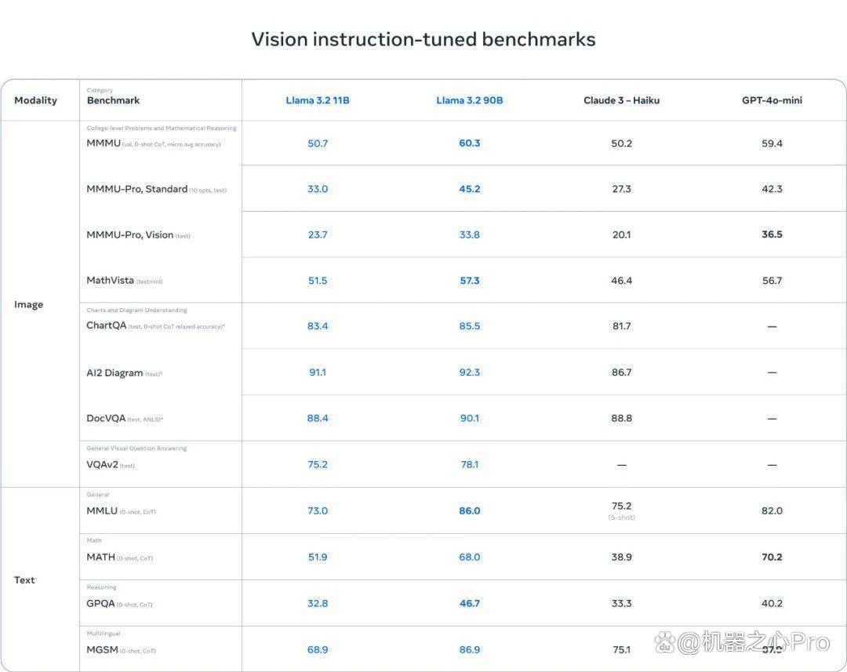Screen dimensions: 847x672
Task: Click the 60.3 MMMU score for Llama 90B
Action: [470, 143]
